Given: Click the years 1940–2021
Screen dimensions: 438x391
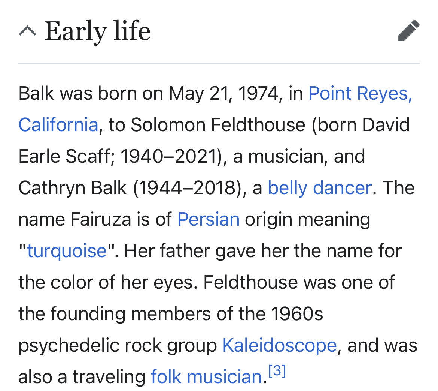Looking at the screenshot, I should pyautogui.click(x=169, y=156).
